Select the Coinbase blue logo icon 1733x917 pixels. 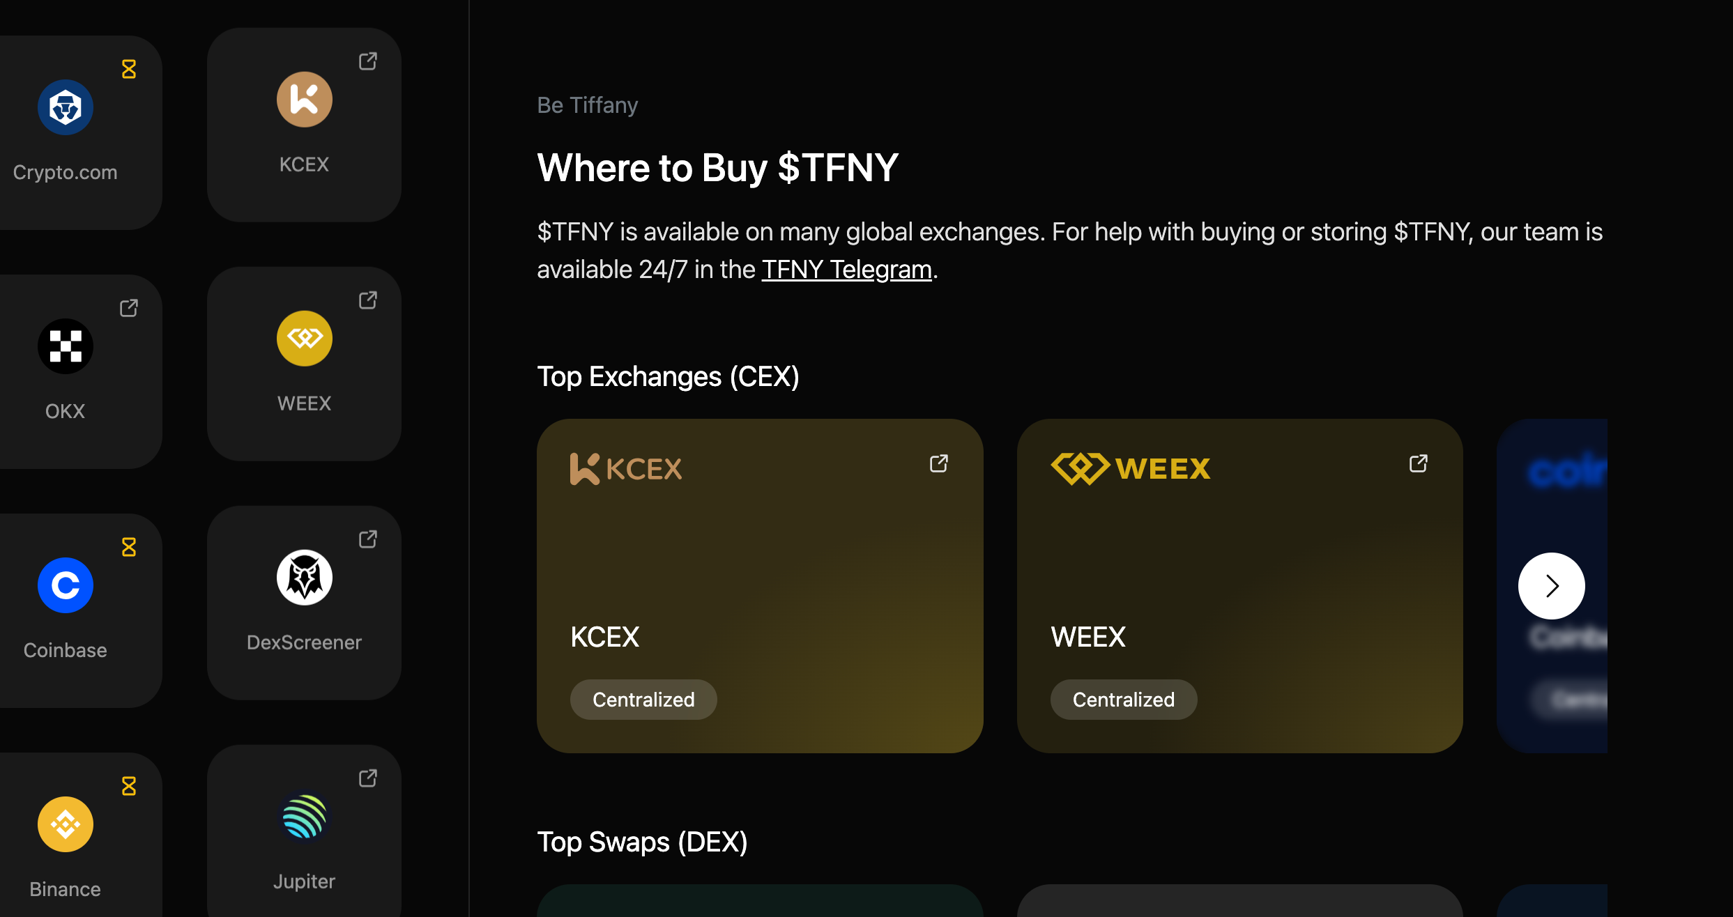(x=65, y=585)
